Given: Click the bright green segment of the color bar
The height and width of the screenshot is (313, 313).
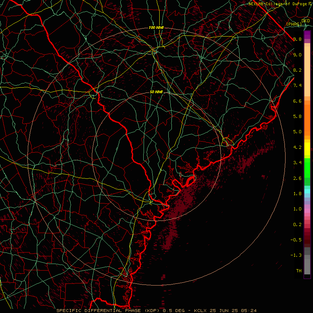Looking at the screenshot, I should pyautogui.click(x=307, y=168).
